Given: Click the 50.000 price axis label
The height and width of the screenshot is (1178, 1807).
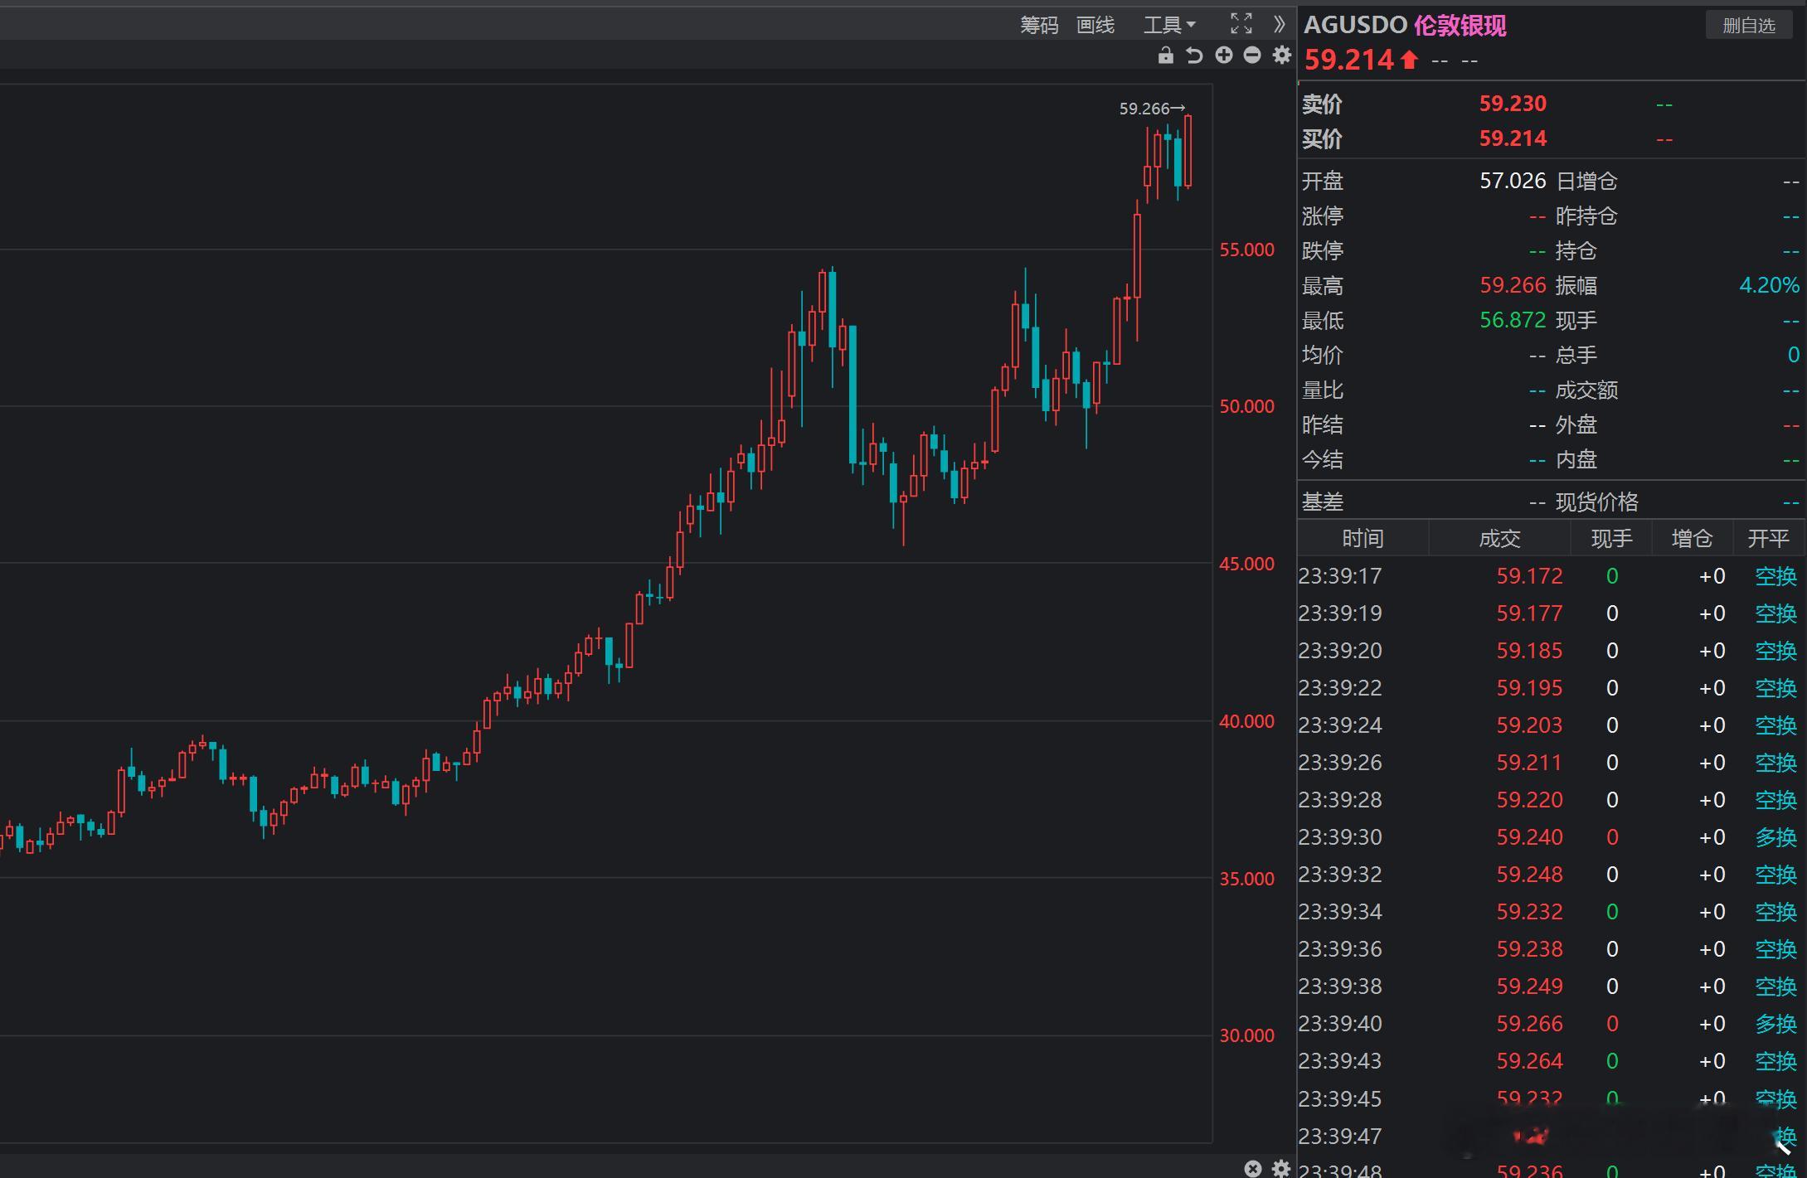Looking at the screenshot, I should 1246,406.
